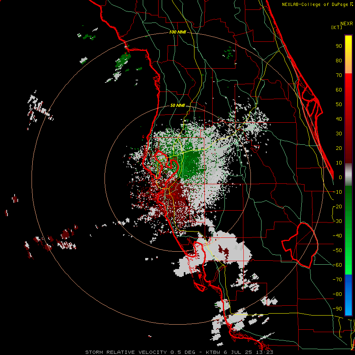The width and height of the screenshot is (355, 355).
Task: Click the Storm Relative Velocity caption at bottom
Action: pos(179,352)
